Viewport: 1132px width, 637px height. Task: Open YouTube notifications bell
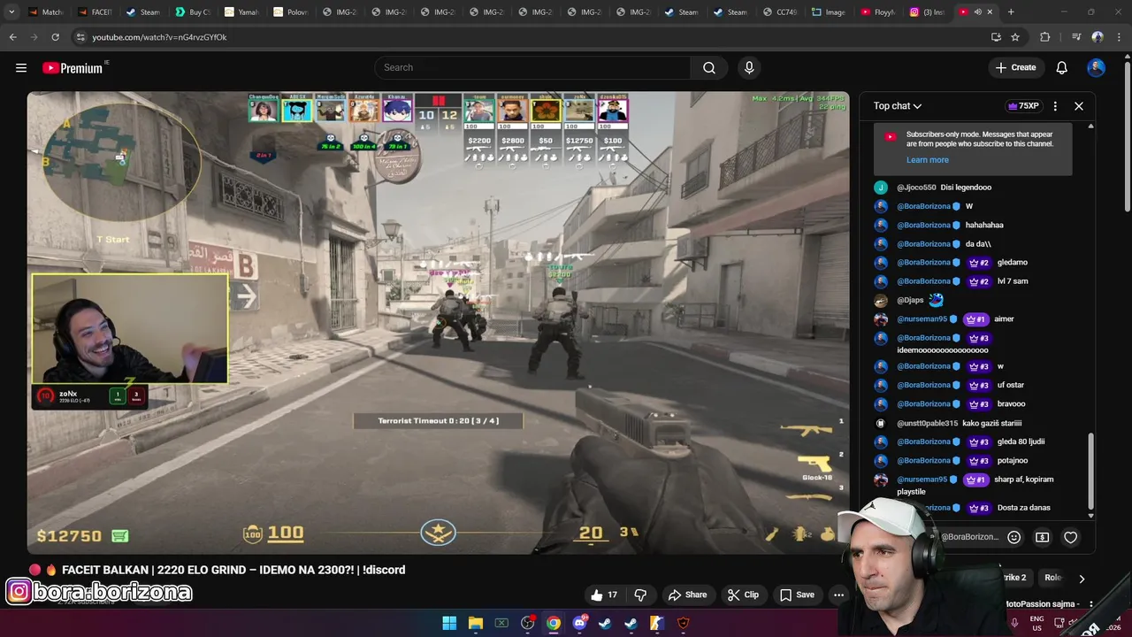tap(1062, 67)
